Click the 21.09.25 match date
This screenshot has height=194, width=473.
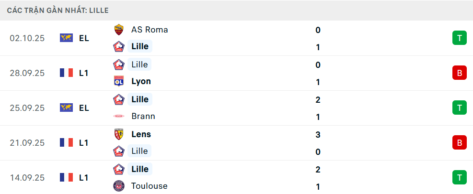click(x=27, y=142)
